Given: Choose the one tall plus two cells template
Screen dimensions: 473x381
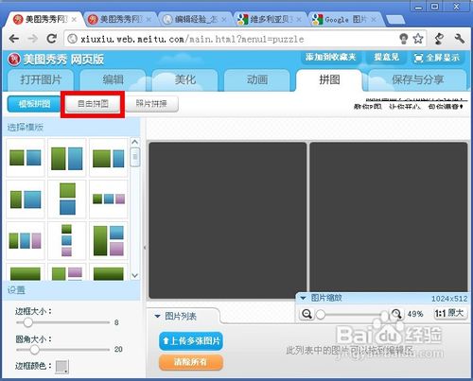Looking at the screenshot, I should coord(109,241).
